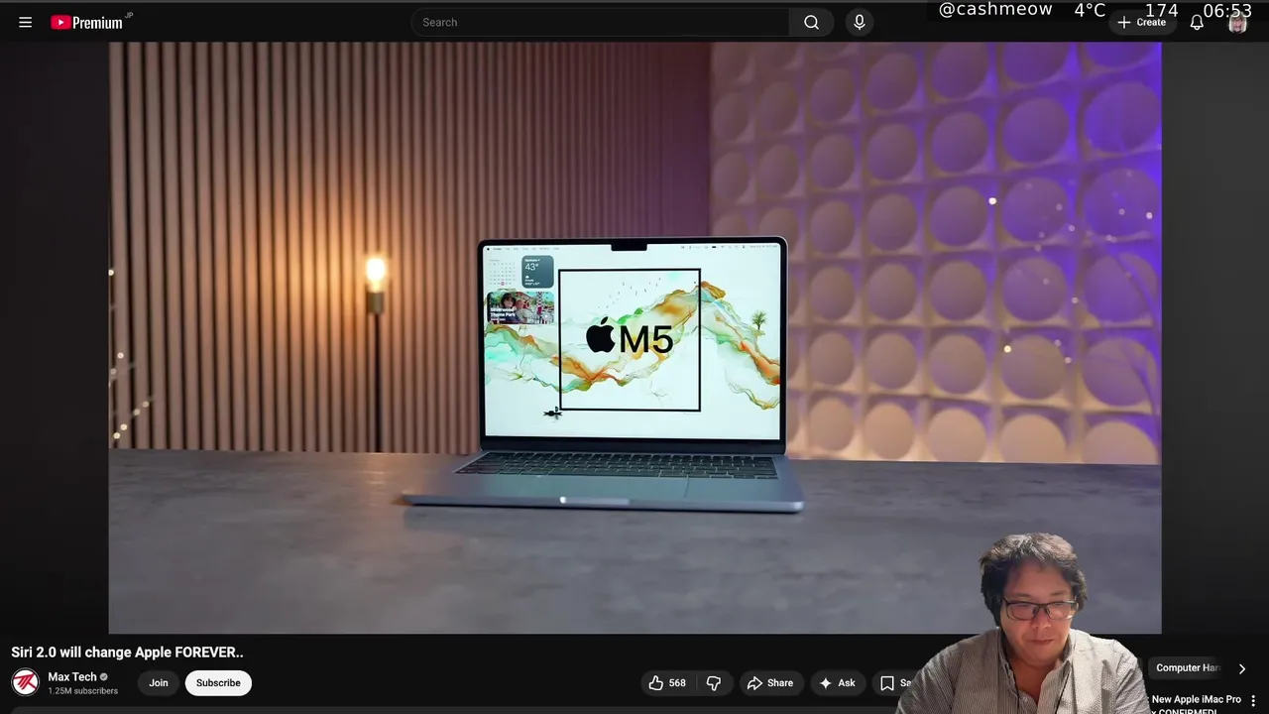Open the notifications bell
This screenshot has height=714, width=1269.
[1197, 22]
